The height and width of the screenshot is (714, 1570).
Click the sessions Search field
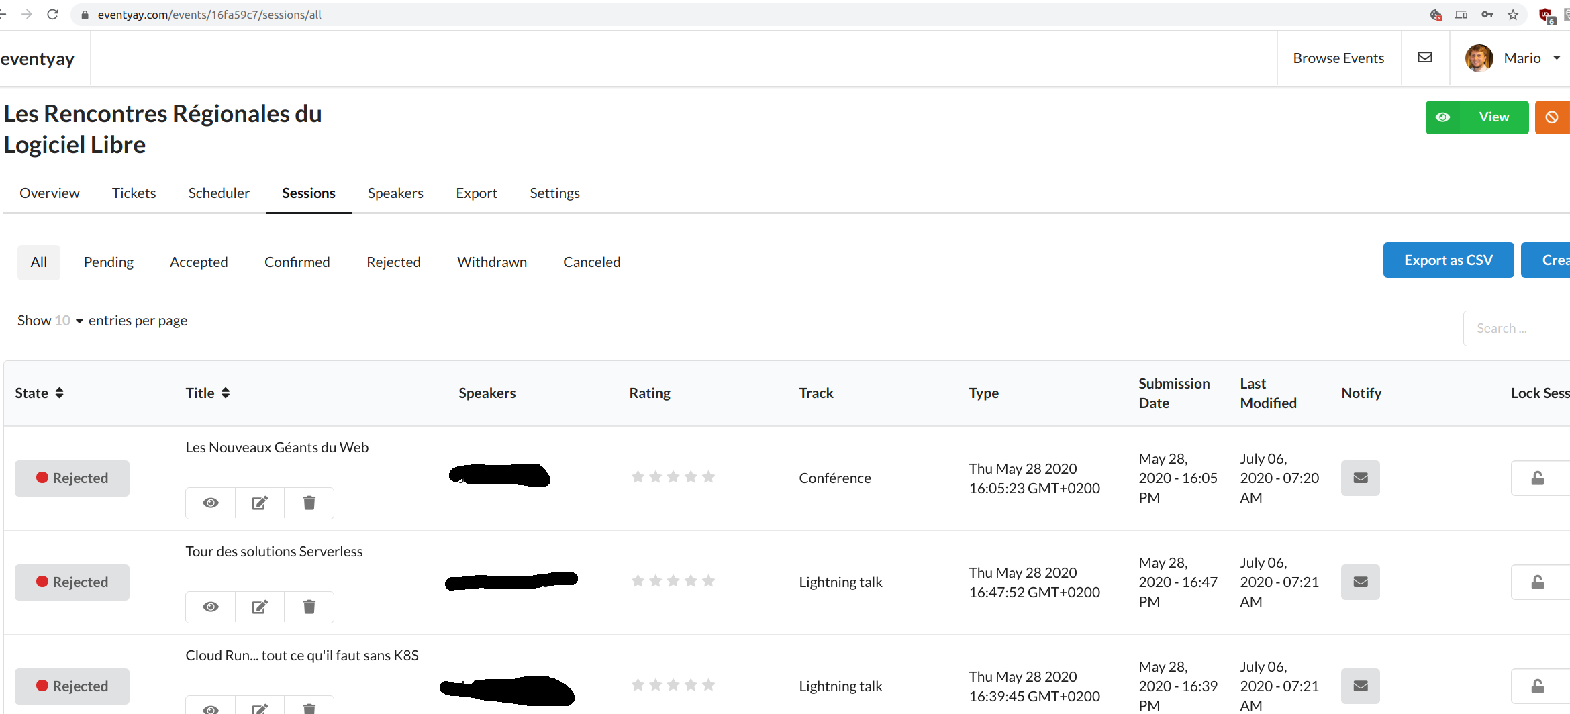click(x=1516, y=328)
